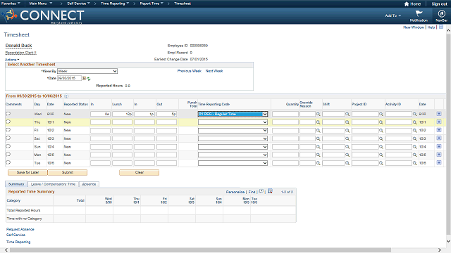The image size is (451, 253).
Task: Click the Clear button
Action: point(140,172)
